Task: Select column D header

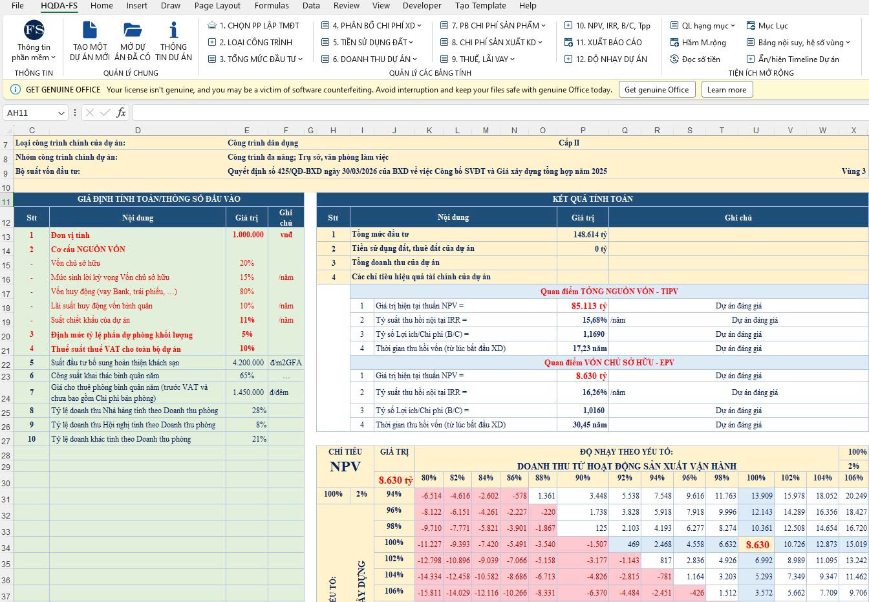Action: tap(138, 130)
